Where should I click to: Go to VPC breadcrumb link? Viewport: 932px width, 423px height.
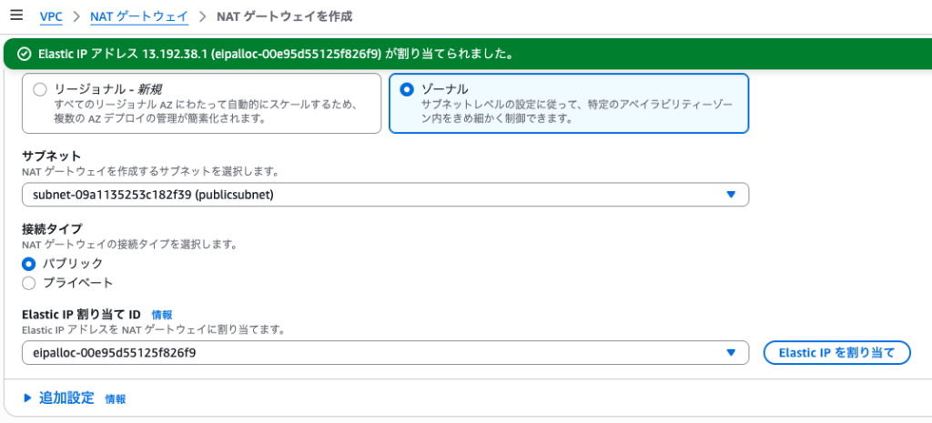[x=51, y=17]
